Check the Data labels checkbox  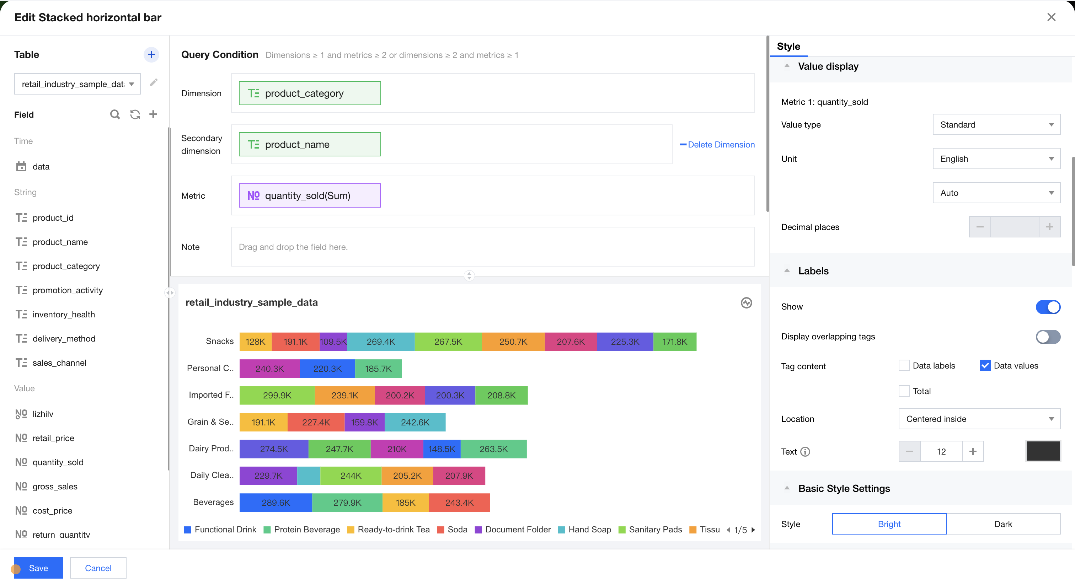pos(904,365)
